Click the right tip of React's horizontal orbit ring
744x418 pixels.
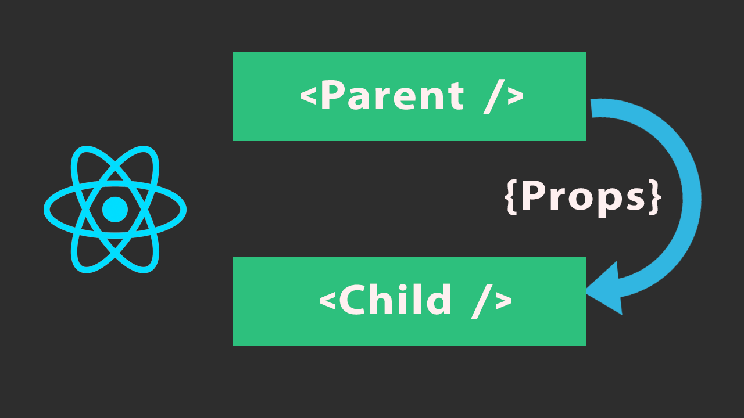tap(184, 209)
